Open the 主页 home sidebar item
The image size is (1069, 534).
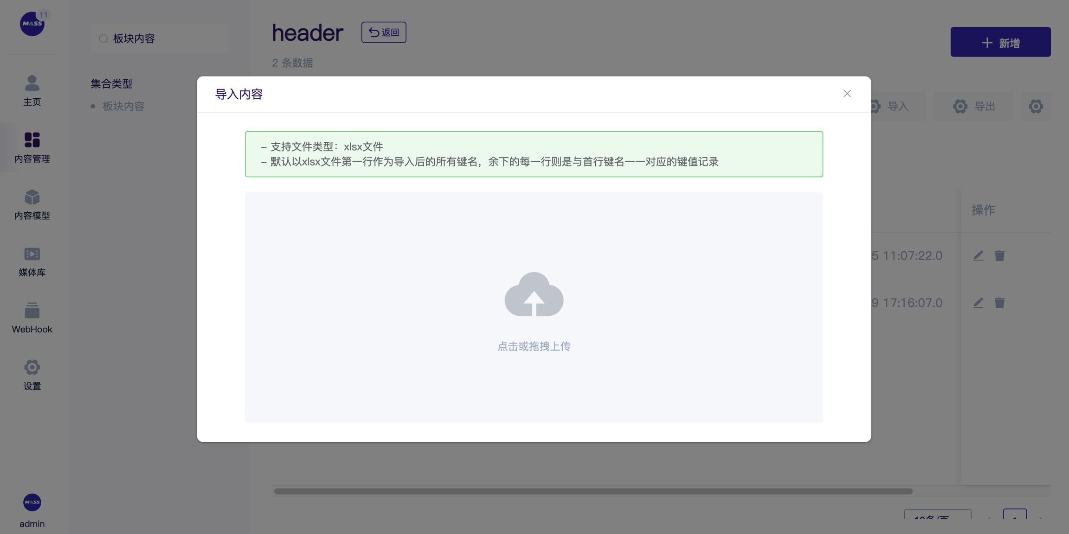pos(32,91)
